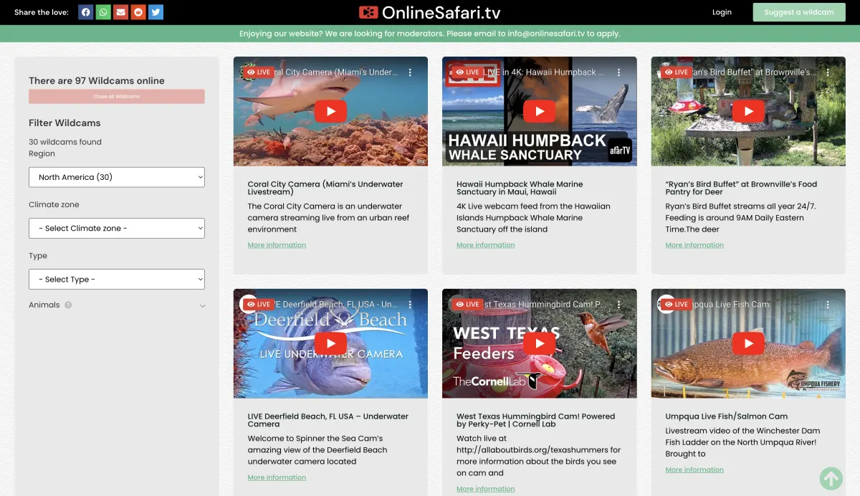Open the OnlineSafari.tv logo home link

(430, 12)
